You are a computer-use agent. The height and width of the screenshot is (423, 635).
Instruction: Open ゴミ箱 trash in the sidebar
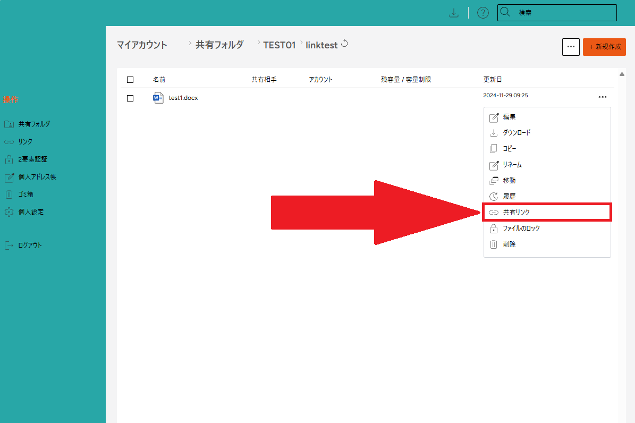point(26,194)
